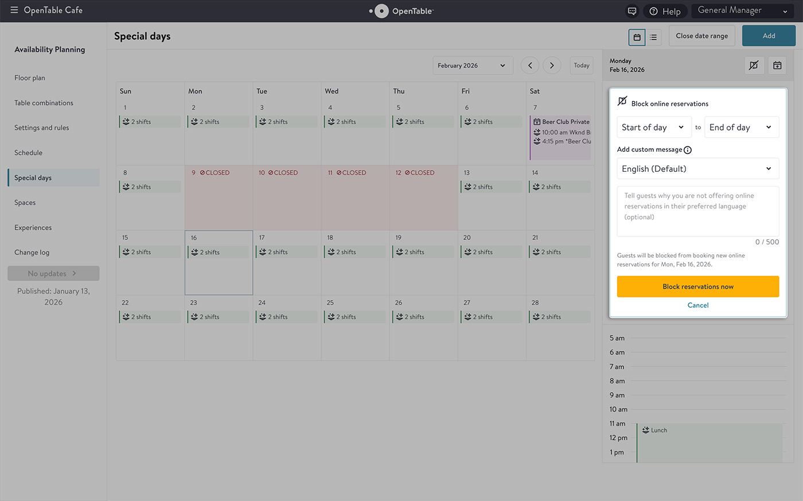The width and height of the screenshot is (803, 501).
Task: Click the Add button
Action: pyautogui.click(x=769, y=35)
